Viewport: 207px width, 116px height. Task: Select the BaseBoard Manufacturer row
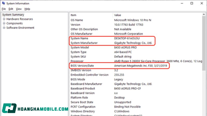tap(136, 84)
